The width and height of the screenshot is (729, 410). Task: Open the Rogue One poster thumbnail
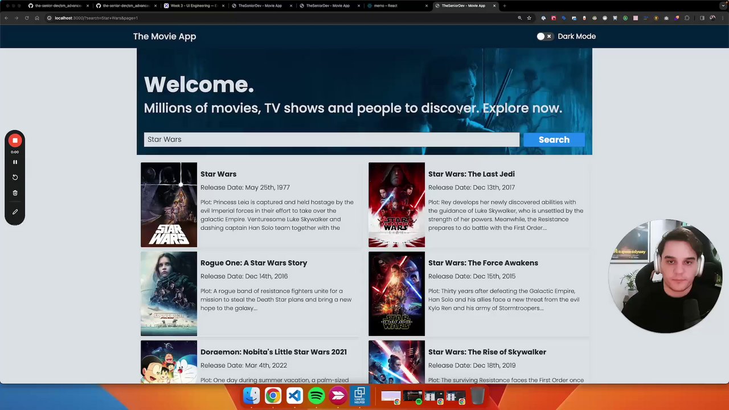click(169, 294)
